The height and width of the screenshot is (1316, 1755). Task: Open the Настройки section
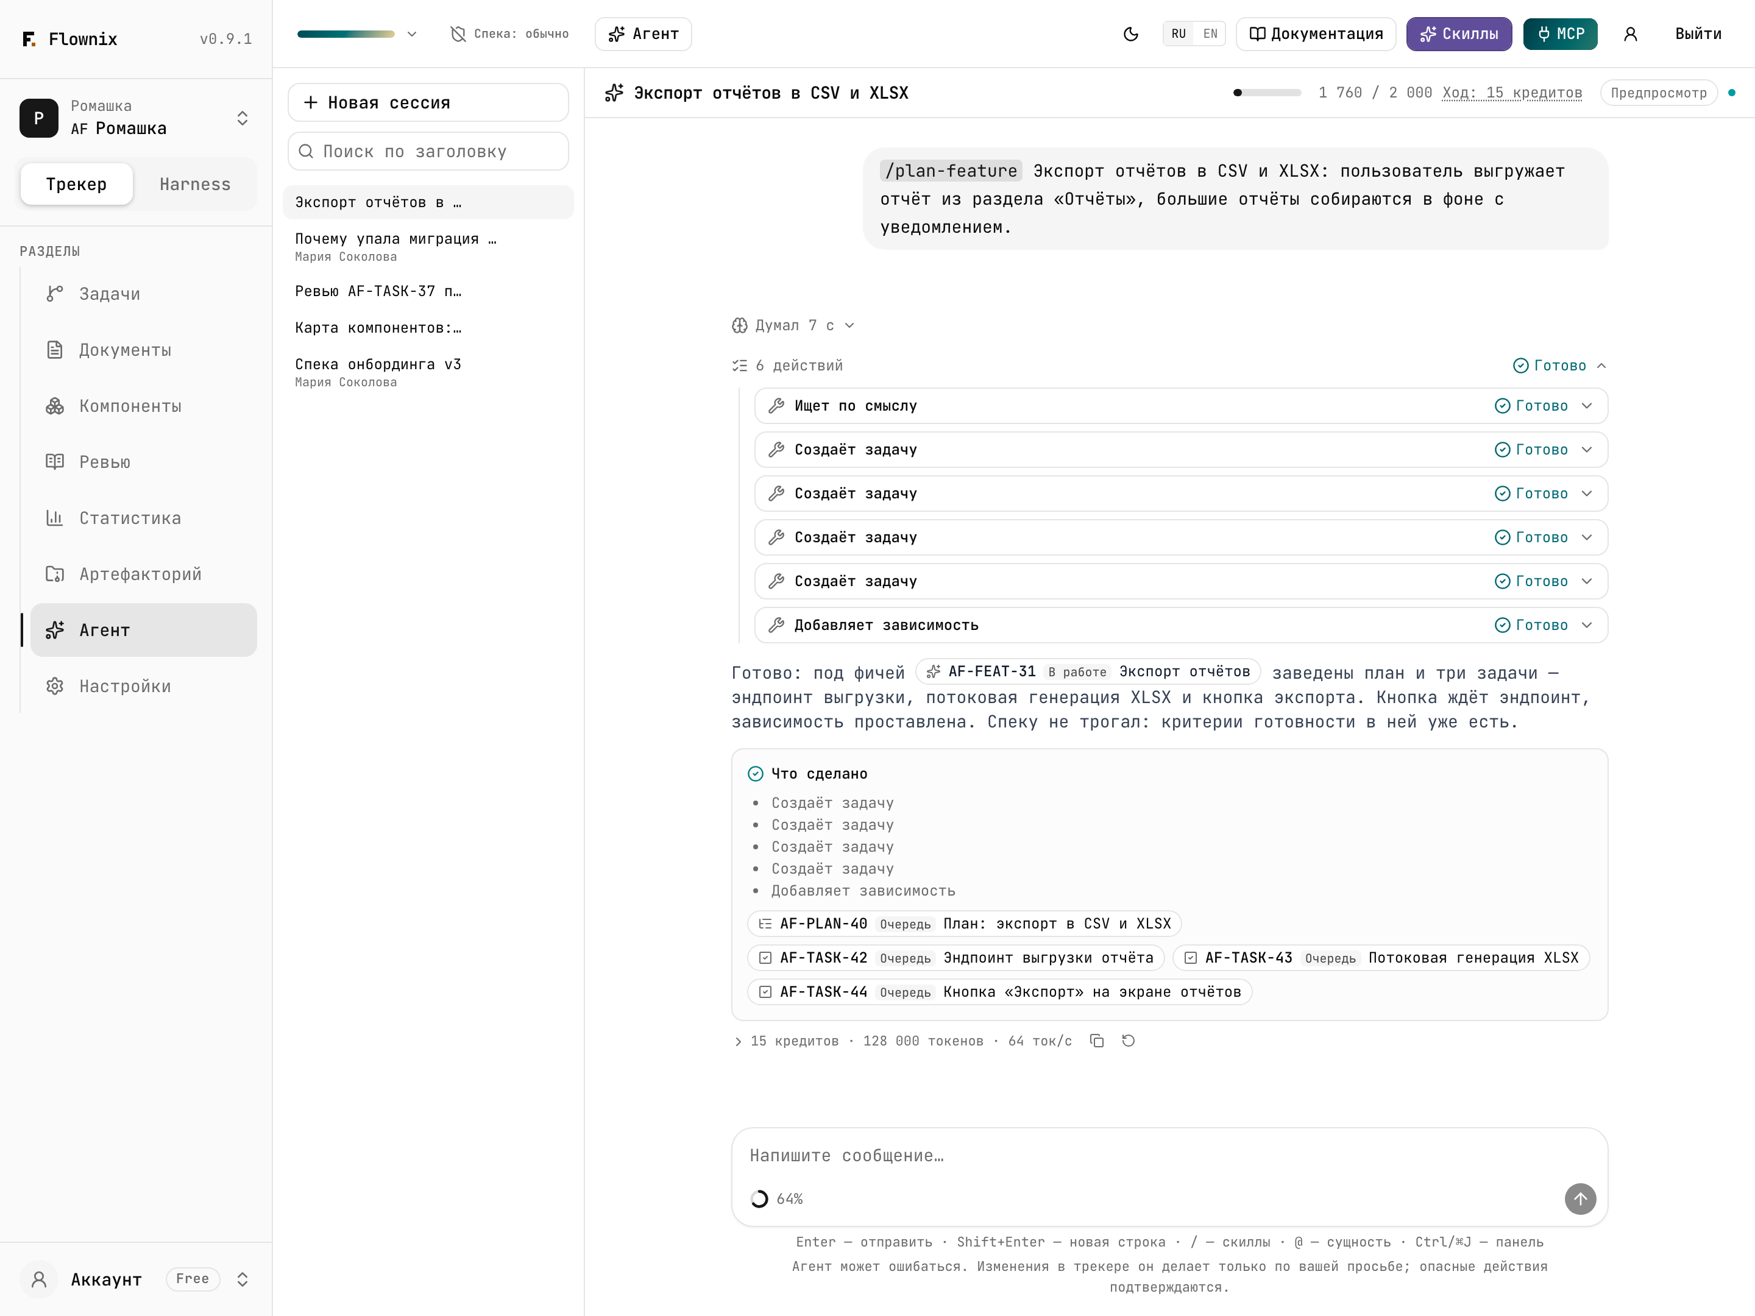point(144,686)
